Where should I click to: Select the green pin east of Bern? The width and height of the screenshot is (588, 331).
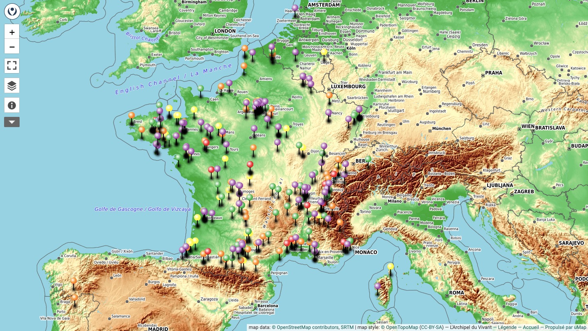pyautogui.click(x=368, y=159)
